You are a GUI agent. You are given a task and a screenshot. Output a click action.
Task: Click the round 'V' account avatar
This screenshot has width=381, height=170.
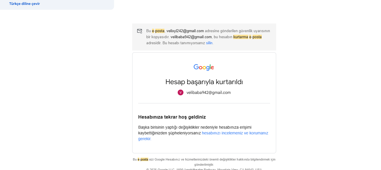[181, 92]
